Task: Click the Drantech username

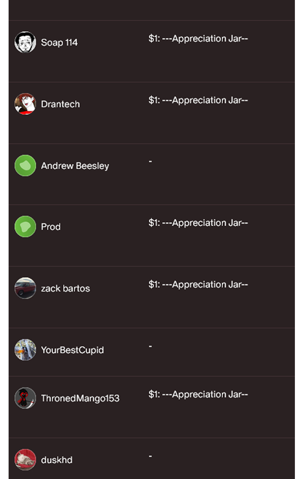Action: point(61,104)
